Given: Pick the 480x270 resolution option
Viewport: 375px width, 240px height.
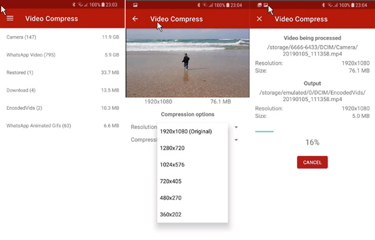Looking at the screenshot, I should (192, 198).
